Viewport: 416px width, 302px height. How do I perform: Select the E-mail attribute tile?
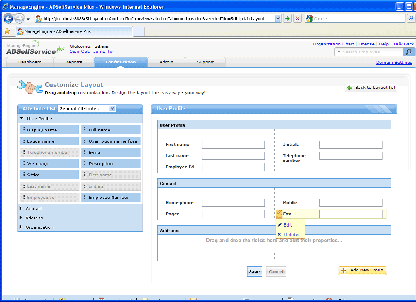[111, 152]
